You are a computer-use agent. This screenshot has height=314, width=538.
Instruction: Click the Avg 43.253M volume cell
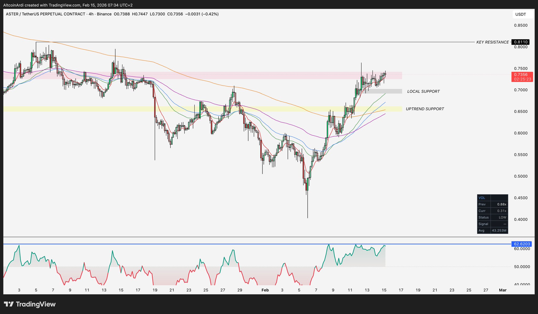pos(499,231)
